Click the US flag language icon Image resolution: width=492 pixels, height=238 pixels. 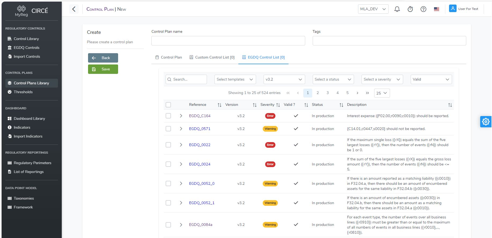436,9
